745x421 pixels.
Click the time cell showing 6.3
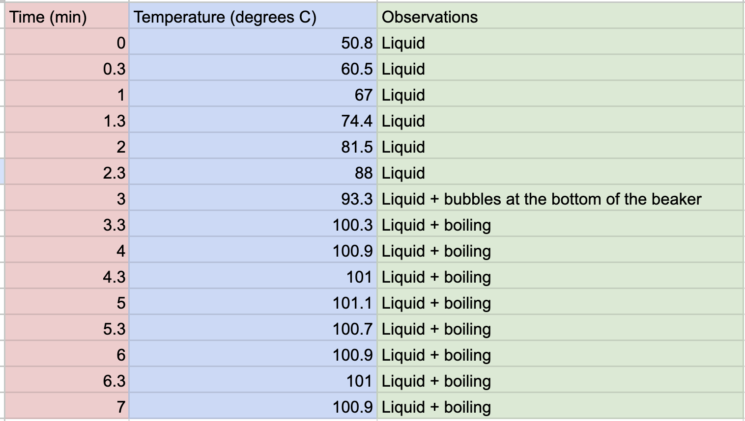[66, 381]
